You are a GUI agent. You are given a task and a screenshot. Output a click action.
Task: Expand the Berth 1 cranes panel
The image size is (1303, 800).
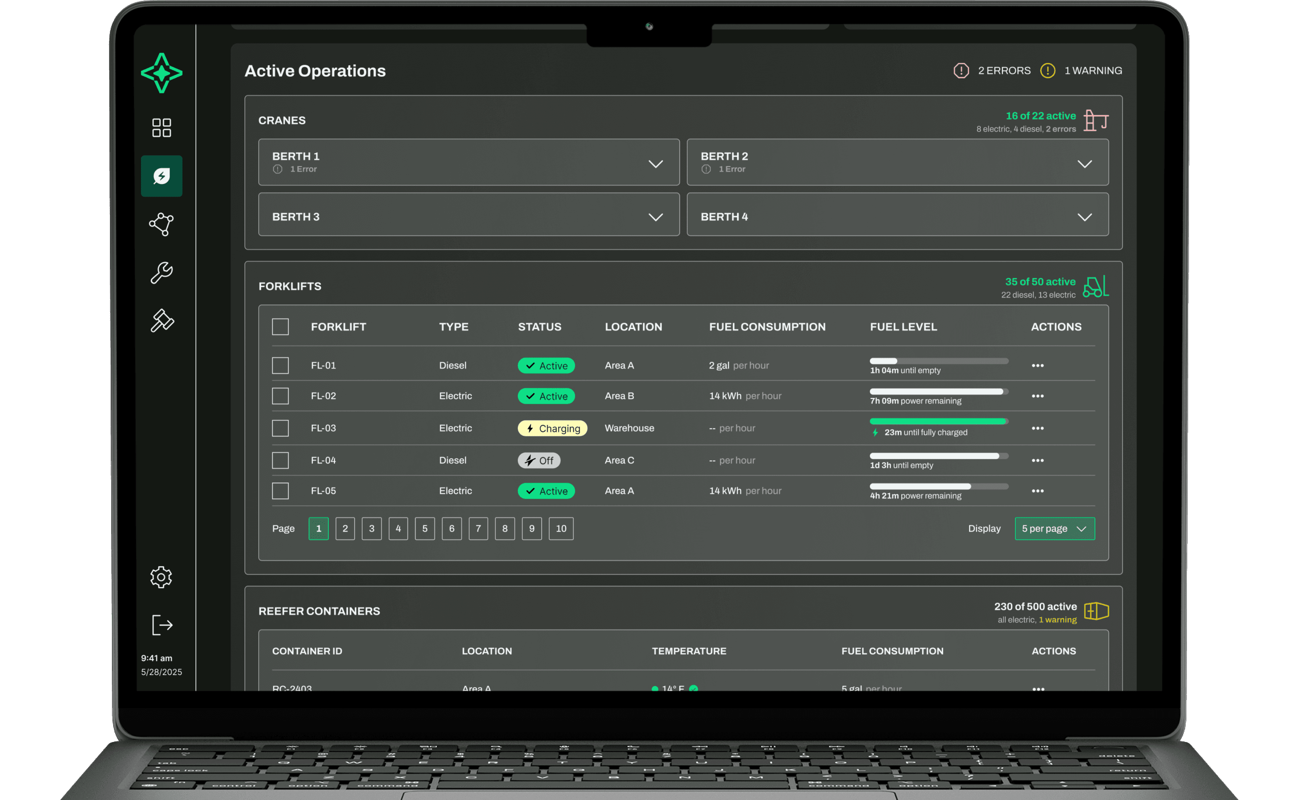656,164
